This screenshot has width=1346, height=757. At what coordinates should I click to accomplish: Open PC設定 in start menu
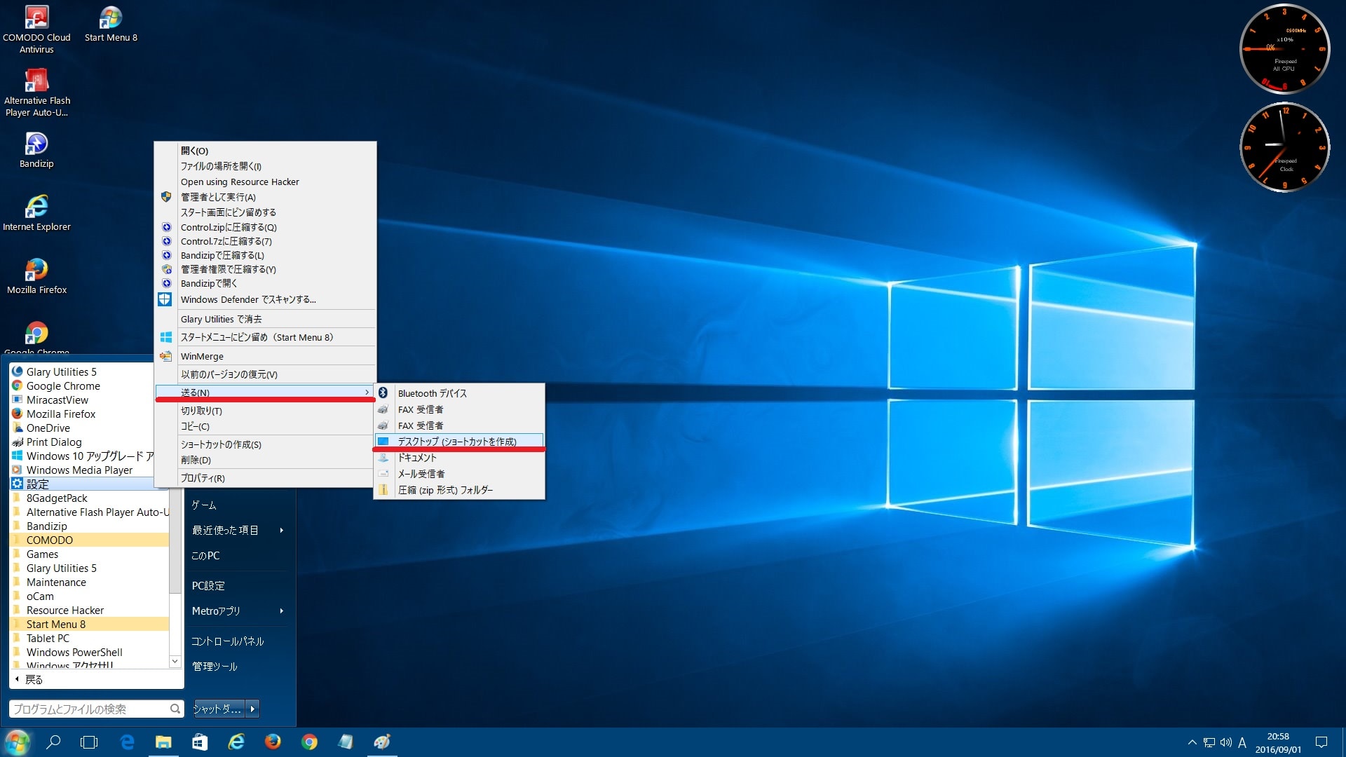[208, 586]
